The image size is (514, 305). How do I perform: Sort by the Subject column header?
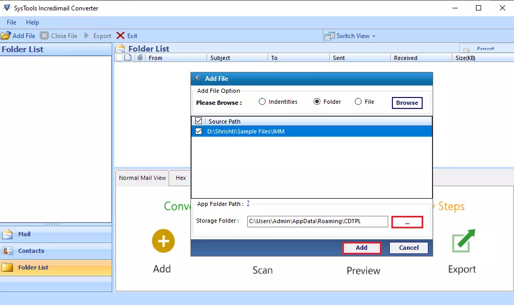point(237,58)
